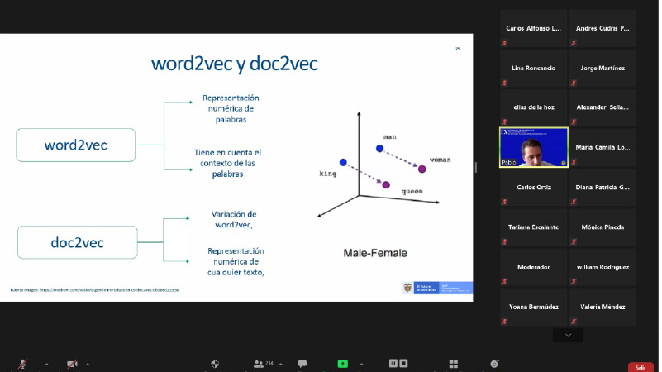The height and width of the screenshot is (372, 662).
Task: Click the pause/stop recording icon
Action: (398, 363)
